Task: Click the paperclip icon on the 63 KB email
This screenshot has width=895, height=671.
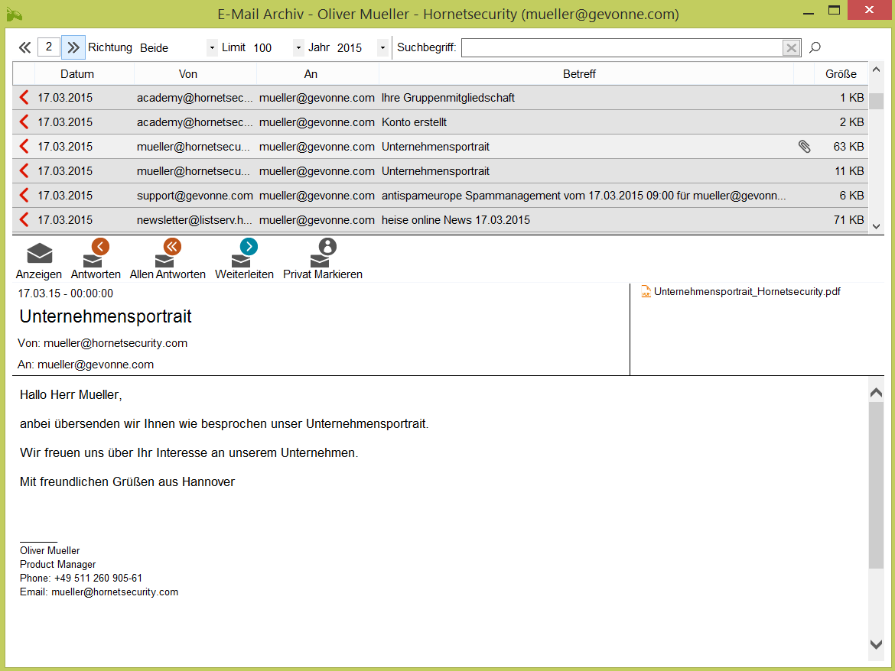Action: point(804,147)
